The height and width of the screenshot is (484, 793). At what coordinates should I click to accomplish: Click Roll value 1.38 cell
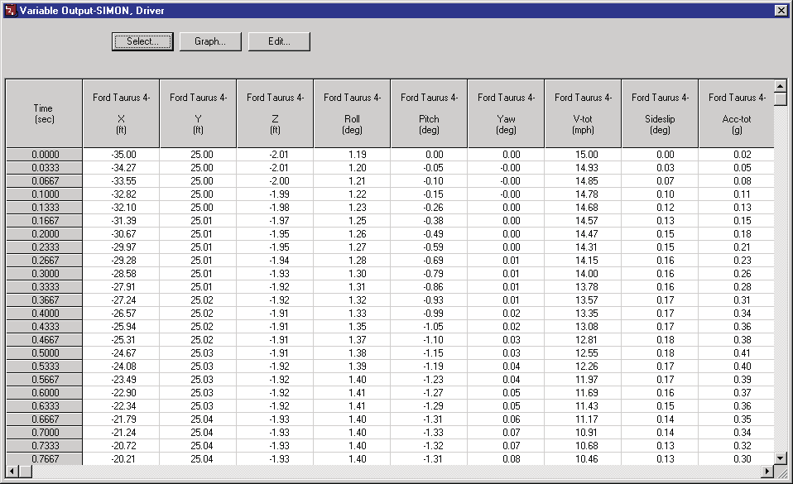click(x=352, y=353)
